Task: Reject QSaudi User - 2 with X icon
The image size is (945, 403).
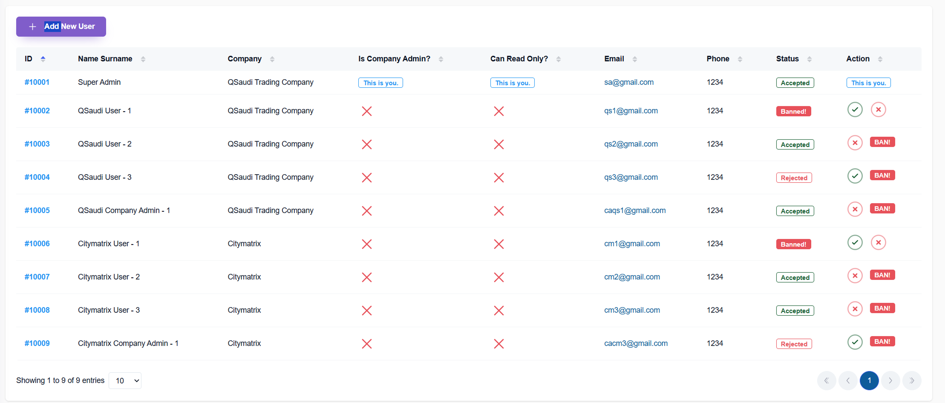Action: click(855, 143)
